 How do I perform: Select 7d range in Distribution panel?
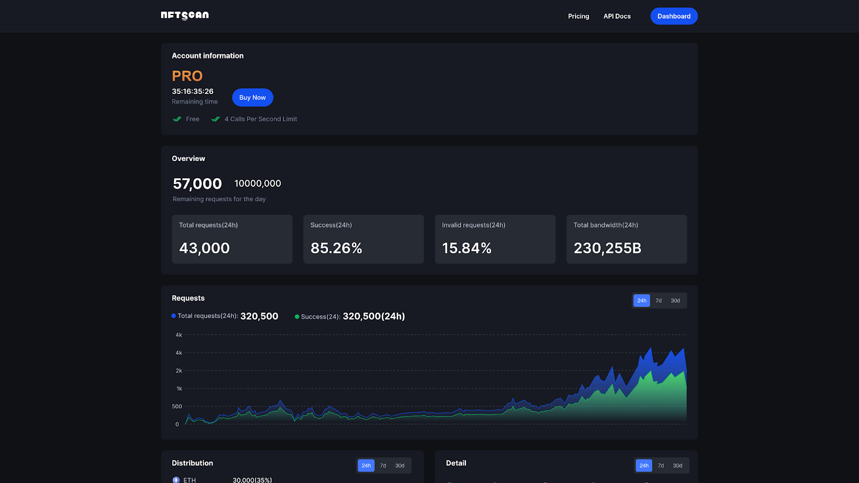[383, 466]
